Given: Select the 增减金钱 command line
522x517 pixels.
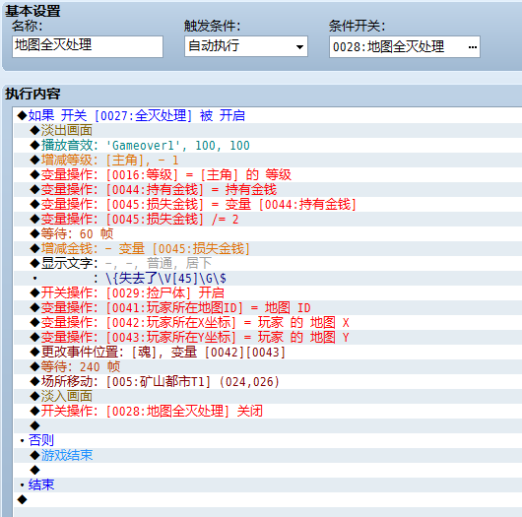Looking at the screenshot, I should tap(268, 249).
